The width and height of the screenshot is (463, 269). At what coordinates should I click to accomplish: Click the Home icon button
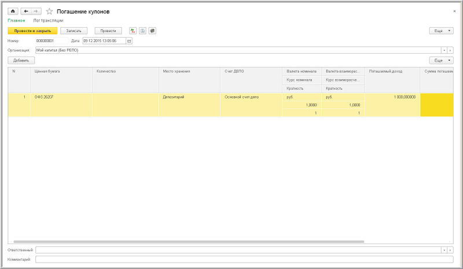point(13,12)
